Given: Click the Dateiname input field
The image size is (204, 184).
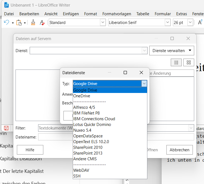Looking at the screenshot, I should pyautogui.click(x=116, y=137).
